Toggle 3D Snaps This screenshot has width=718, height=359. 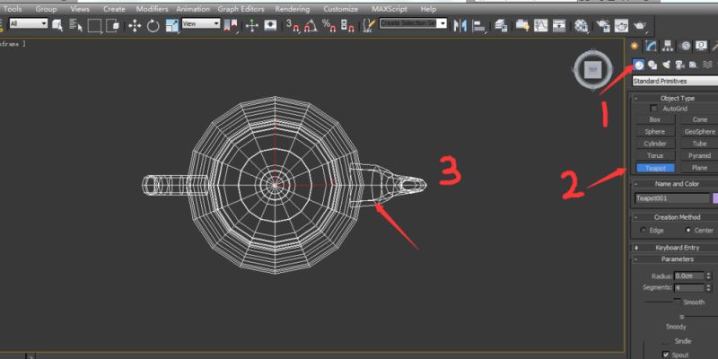(293, 25)
